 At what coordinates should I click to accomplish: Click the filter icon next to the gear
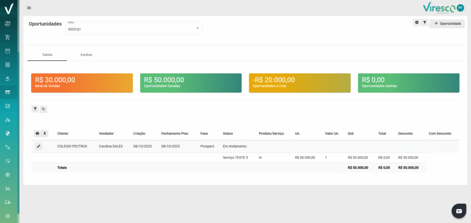(x=425, y=23)
